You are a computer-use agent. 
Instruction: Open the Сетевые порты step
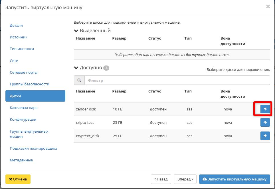click(24, 72)
